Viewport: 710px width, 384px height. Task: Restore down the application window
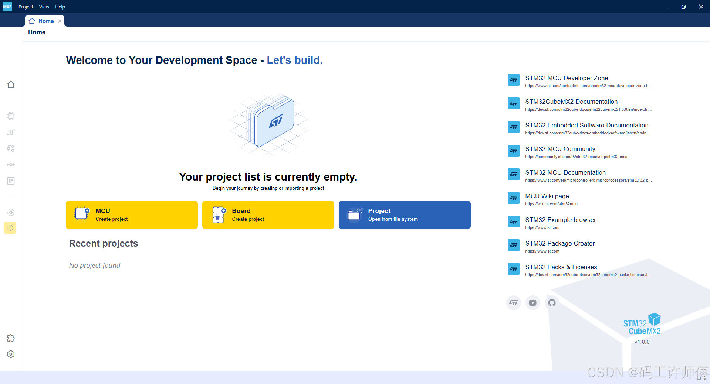683,7
